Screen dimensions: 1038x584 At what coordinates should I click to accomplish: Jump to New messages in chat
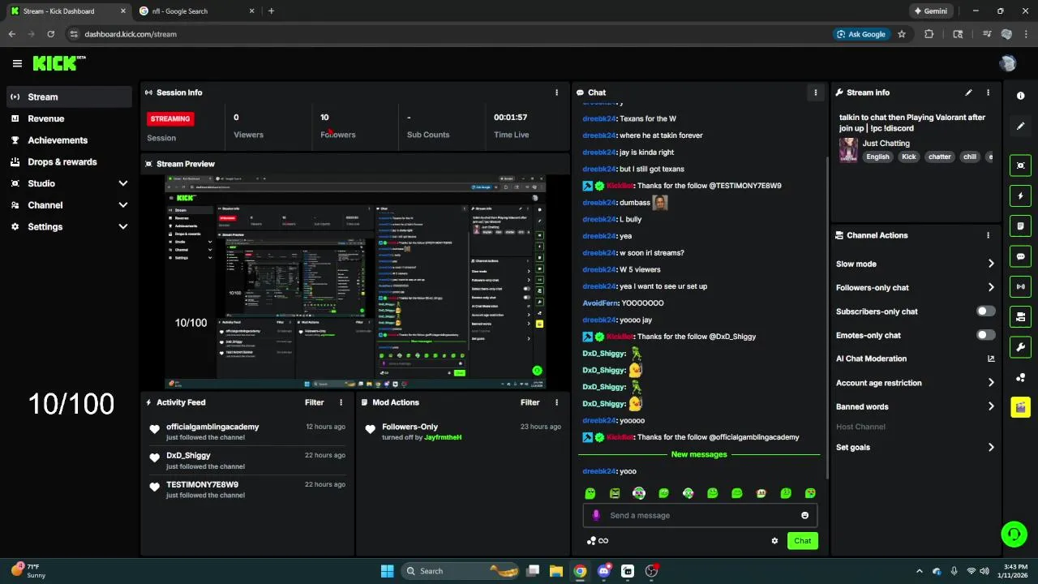(699, 454)
